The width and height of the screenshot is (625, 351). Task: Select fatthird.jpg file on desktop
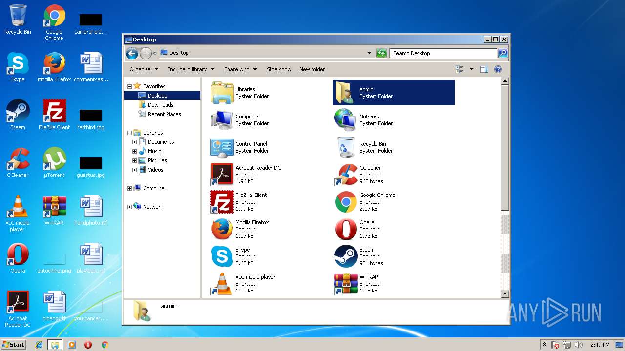pyautogui.click(x=91, y=118)
